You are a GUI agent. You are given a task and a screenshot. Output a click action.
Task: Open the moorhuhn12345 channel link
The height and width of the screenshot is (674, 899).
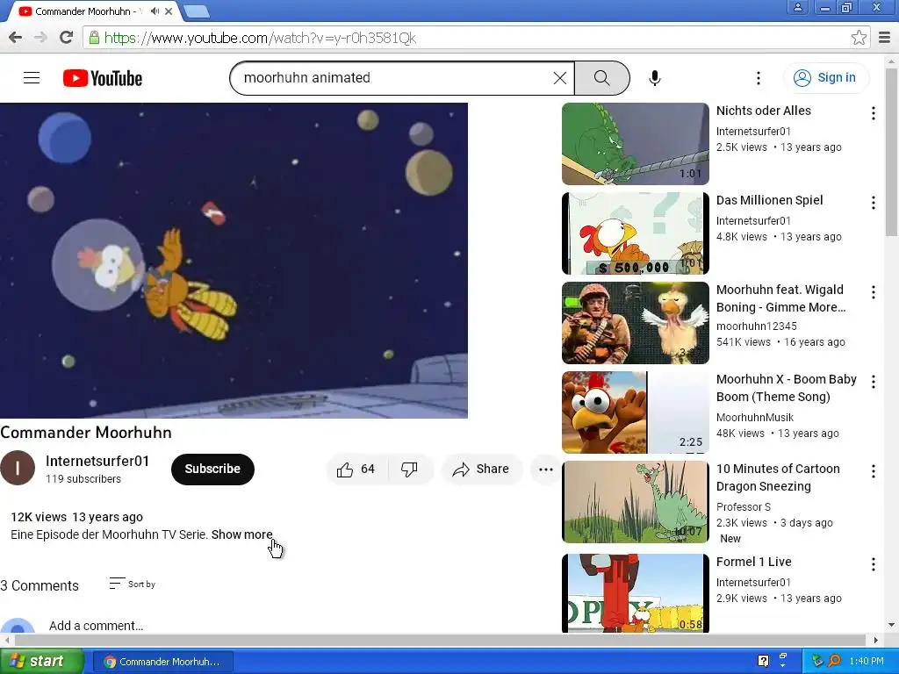coord(756,326)
